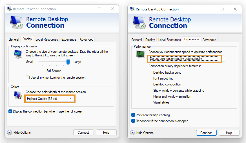Click Hide Options label in left window
246x143 pixels.
22,133
